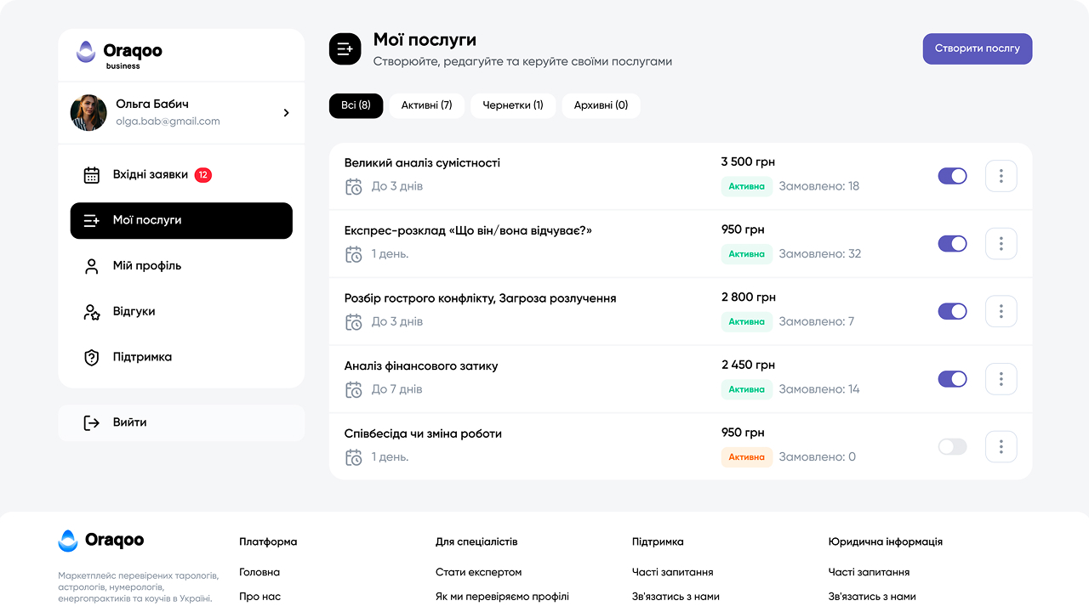Screen dimensions: 1089x612
Task: Click deadline icon for Аналіз фінансового затику
Action: [354, 390]
